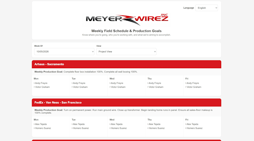The image size is (254, 141).
Task: Click the Wed column heading in FedEx
Action: (112, 120)
